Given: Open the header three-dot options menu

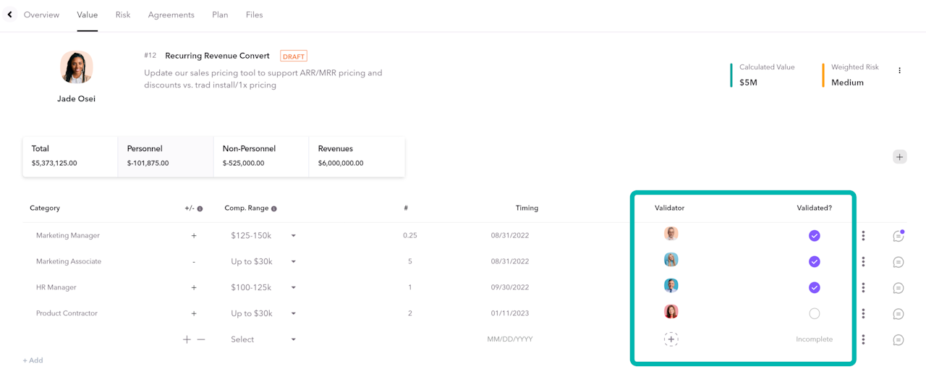Looking at the screenshot, I should pyautogui.click(x=899, y=71).
